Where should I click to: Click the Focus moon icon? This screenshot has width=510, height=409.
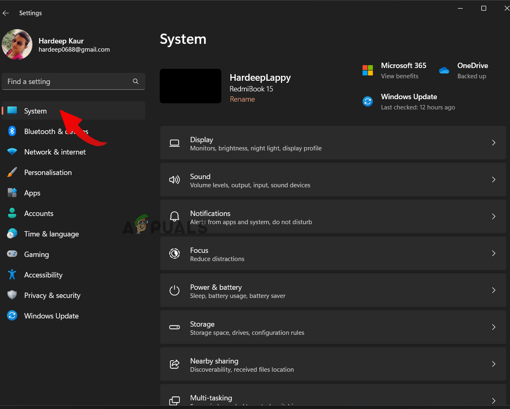click(x=175, y=253)
